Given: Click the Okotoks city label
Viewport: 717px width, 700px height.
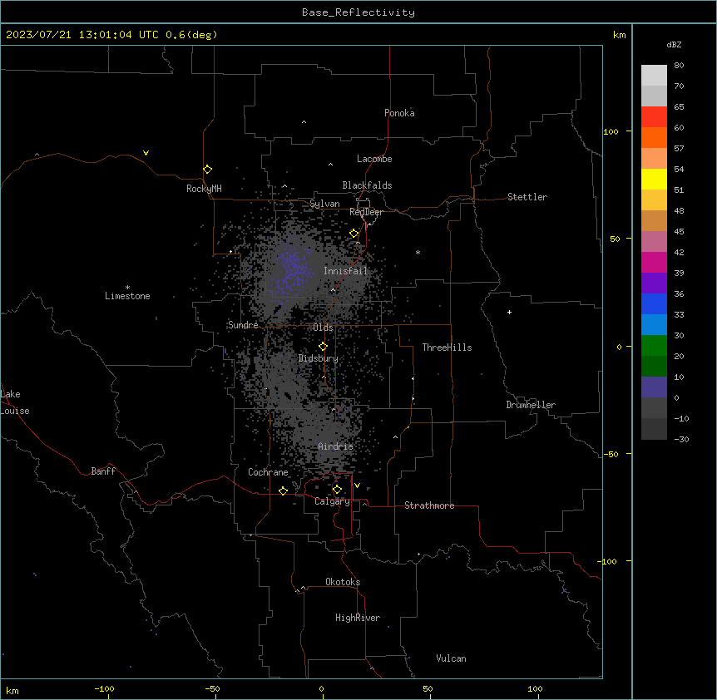Looking at the screenshot, I should pyautogui.click(x=343, y=582).
